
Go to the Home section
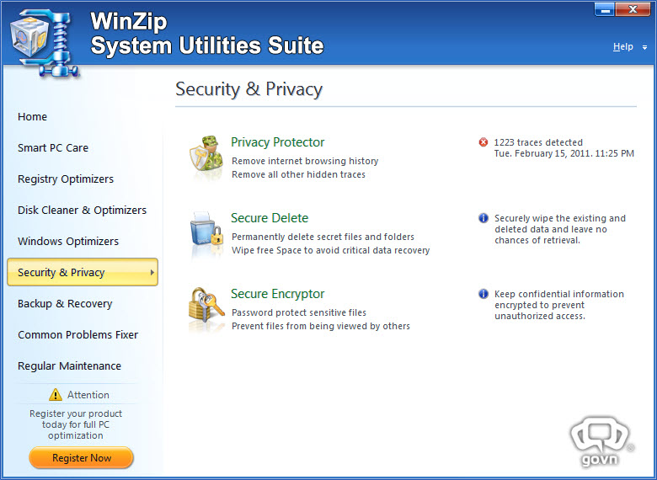(32, 116)
